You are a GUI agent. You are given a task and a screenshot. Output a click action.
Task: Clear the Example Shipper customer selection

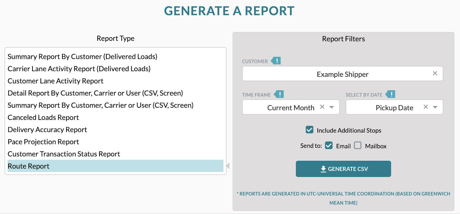[x=435, y=74]
